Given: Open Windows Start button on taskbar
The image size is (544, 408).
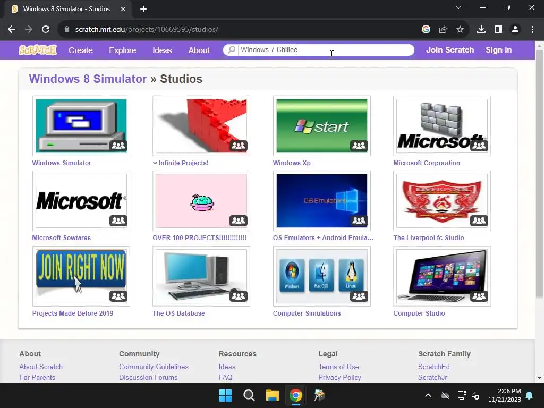Looking at the screenshot, I should coord(225,395).
